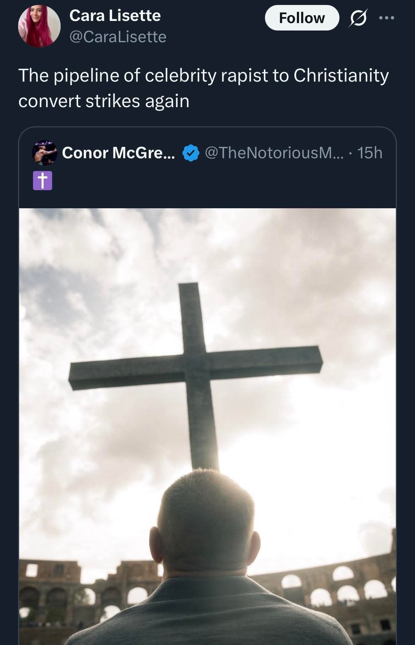Click the phrase "convert strikes again"
Screen dimensions: 415x645
click(x=104, y=101)
